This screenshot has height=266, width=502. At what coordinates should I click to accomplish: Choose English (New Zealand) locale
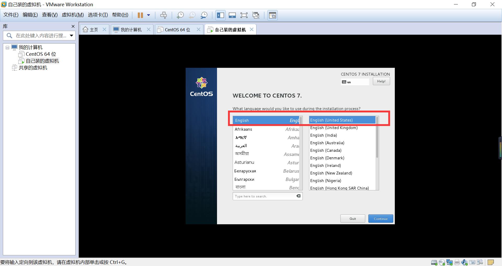click(x=342, y=173)
